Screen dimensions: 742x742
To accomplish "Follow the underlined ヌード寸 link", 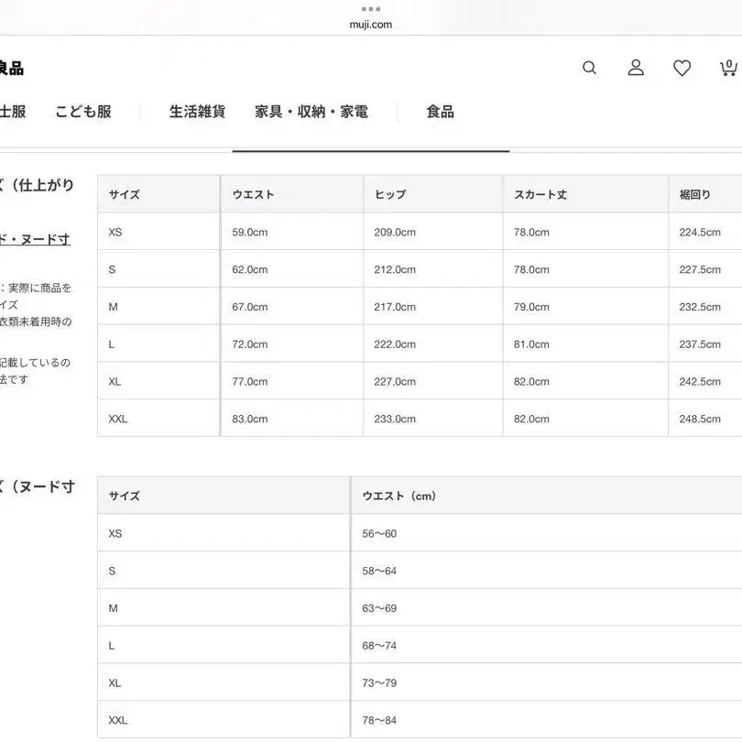I will click(35, 239).
